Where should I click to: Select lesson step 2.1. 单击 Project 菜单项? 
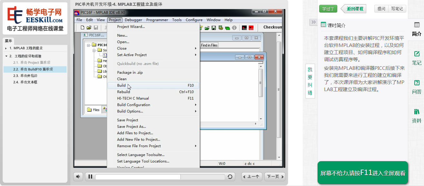point(35,63)
